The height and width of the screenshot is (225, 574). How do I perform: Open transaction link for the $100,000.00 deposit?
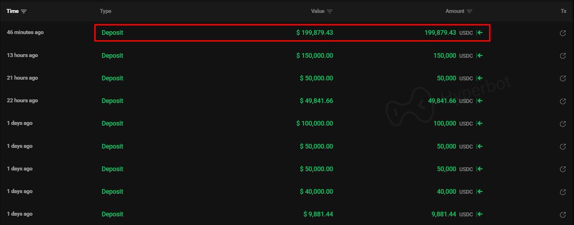pos(563,124)
